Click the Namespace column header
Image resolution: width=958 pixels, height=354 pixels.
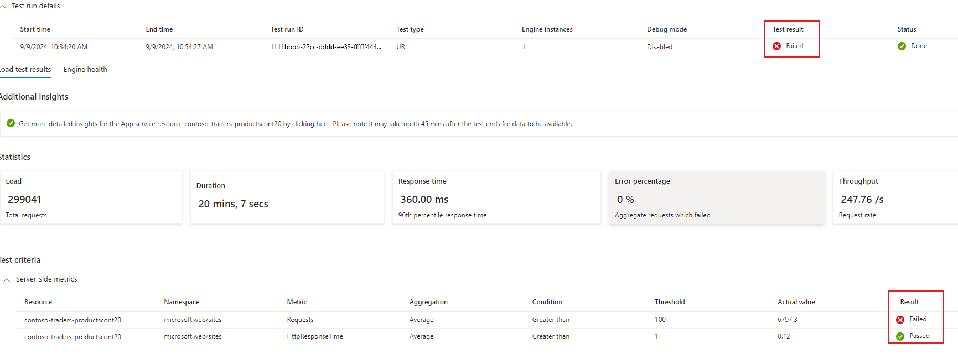tap(182, 302)
